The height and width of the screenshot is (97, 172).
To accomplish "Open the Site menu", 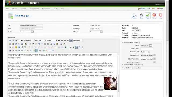I will pyautogui.click(x=8, y=9).
